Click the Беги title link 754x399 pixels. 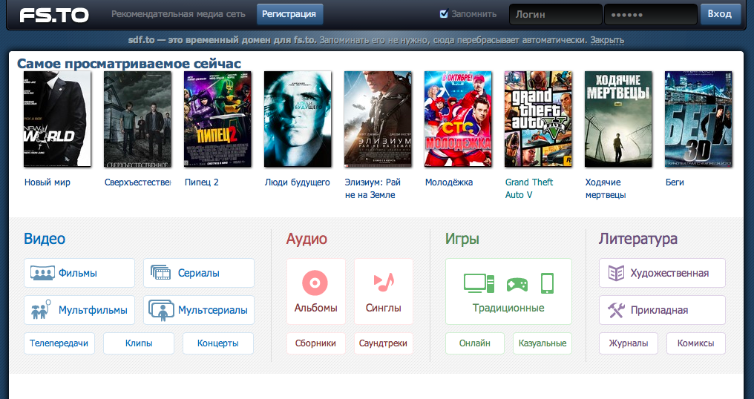click(x=675, y=182)
